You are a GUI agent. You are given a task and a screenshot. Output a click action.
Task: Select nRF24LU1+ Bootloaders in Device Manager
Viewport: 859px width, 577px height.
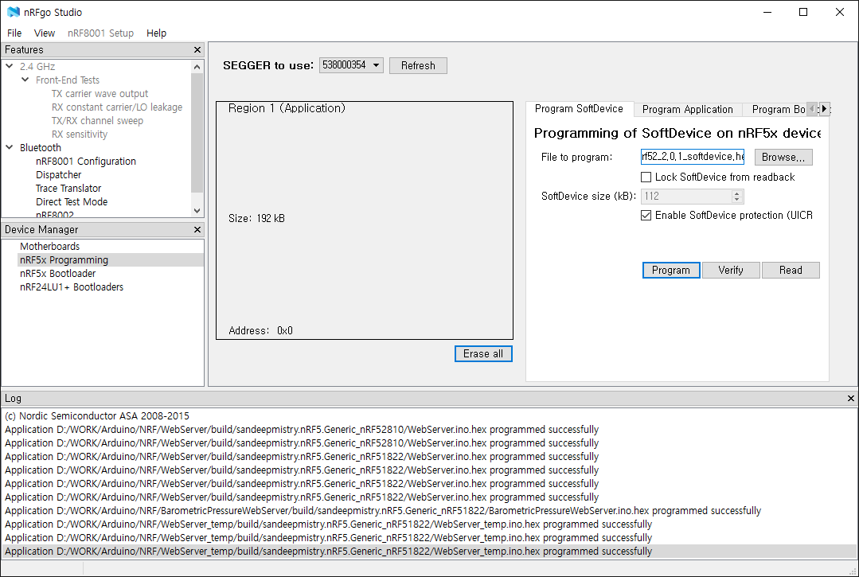pyautogui.click(x=72, y=287)
